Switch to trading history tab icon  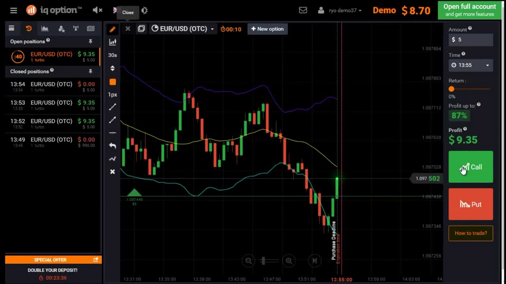point(28,28)
